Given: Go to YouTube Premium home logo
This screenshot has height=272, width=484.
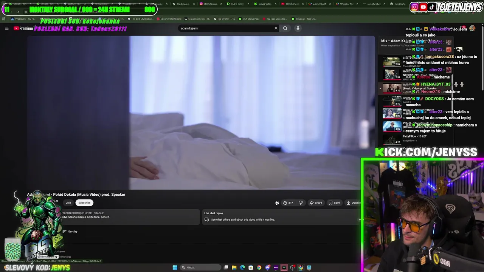Looking at the screenshot, I should 23,28.
